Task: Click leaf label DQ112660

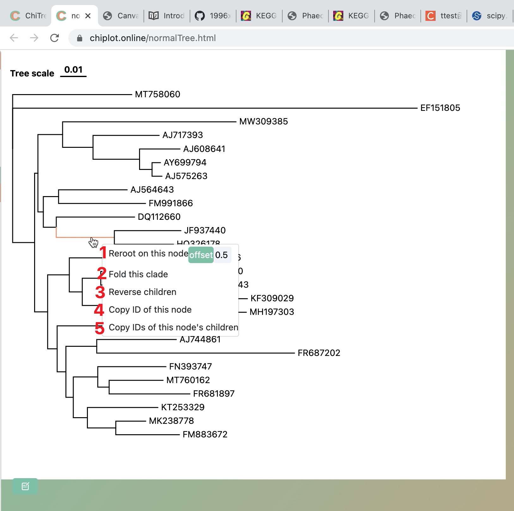Action: 159,217
